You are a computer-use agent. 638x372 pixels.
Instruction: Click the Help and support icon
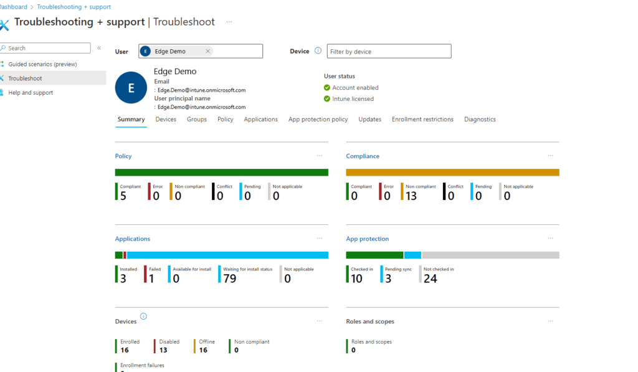click(3, 93)
